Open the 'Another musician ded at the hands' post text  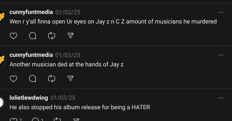[66, 64]
